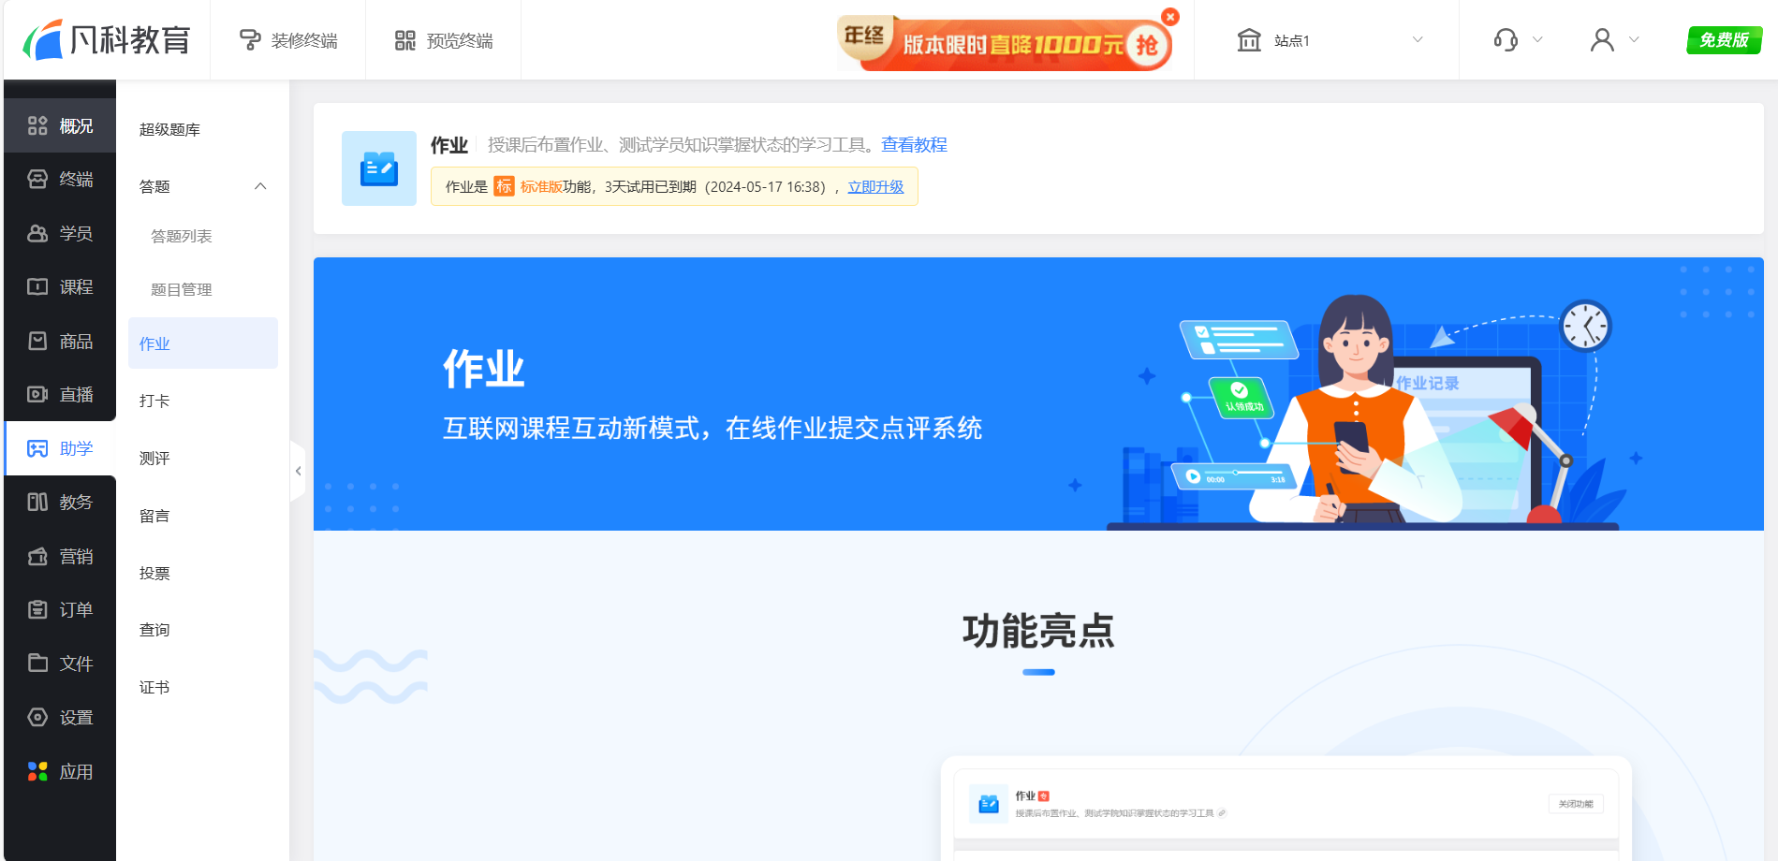Click the 关闭功能 button in preview
The width and height of the screenshot is (1778, 861).
(x=1576, y=804)
